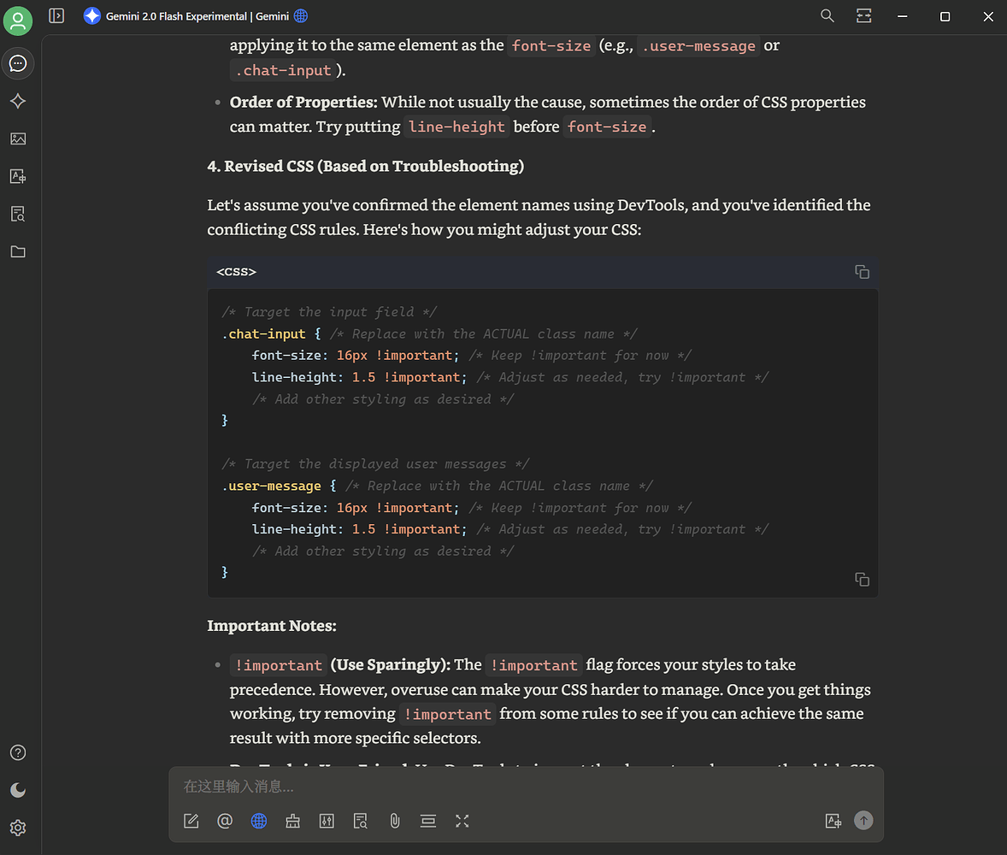Expand the input box with arrows icon
The image size is (1007, 855).
click(462, 821)
